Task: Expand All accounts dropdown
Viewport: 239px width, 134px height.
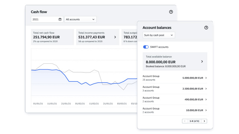Action: 80,19
